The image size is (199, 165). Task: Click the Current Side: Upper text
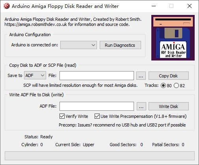(75, 145)
